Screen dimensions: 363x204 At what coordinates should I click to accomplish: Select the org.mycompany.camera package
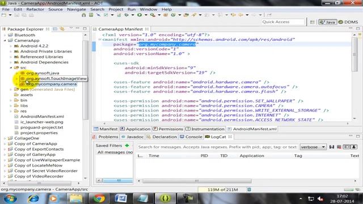click(x=51, y=84)
